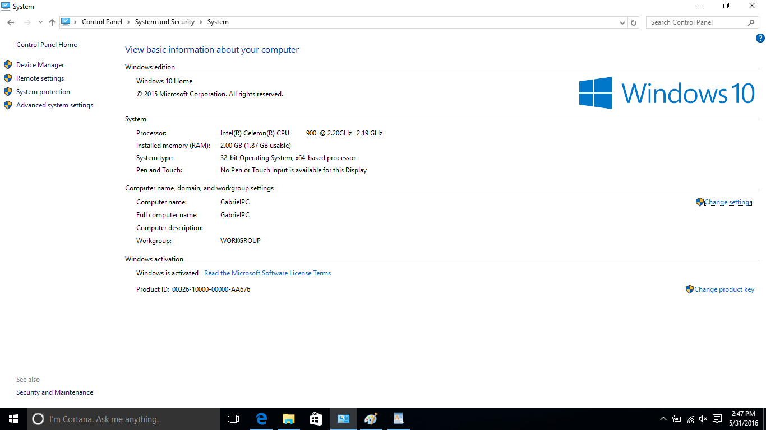
Task: Select System and Security breadcrumb
Action: (x=165, y=22)
